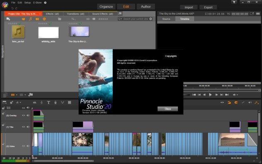Select the bmx_ya-ha! audio thumbnail
The width and height of the screenshot is (262, 164).
point(18,32)
